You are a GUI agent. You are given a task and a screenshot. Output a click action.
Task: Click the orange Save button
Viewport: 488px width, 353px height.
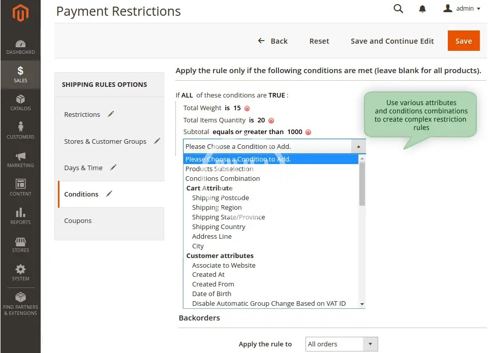[x=463, y=41]
